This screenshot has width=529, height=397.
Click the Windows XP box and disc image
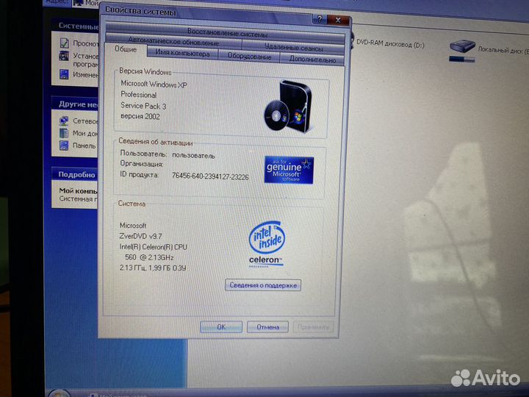[289, 107]
